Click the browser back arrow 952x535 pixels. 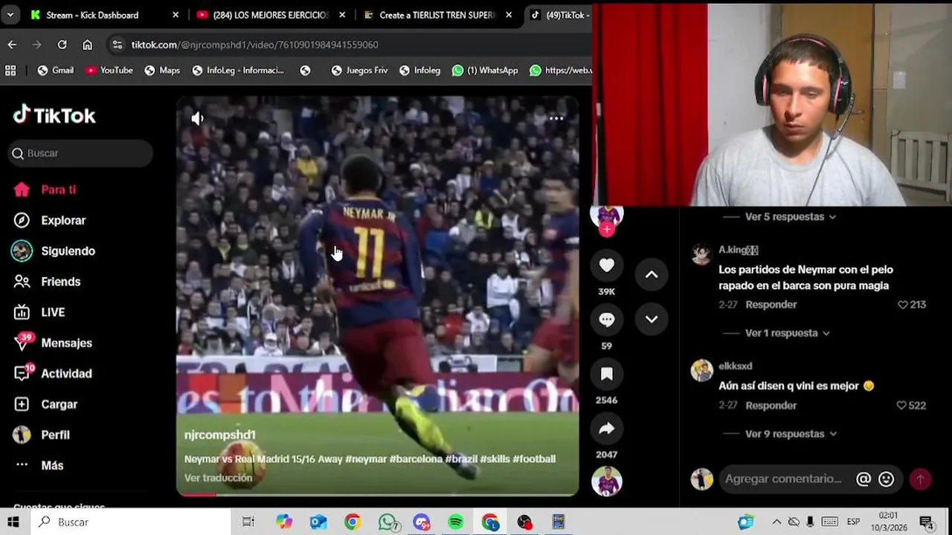click(x=12, y=45)
